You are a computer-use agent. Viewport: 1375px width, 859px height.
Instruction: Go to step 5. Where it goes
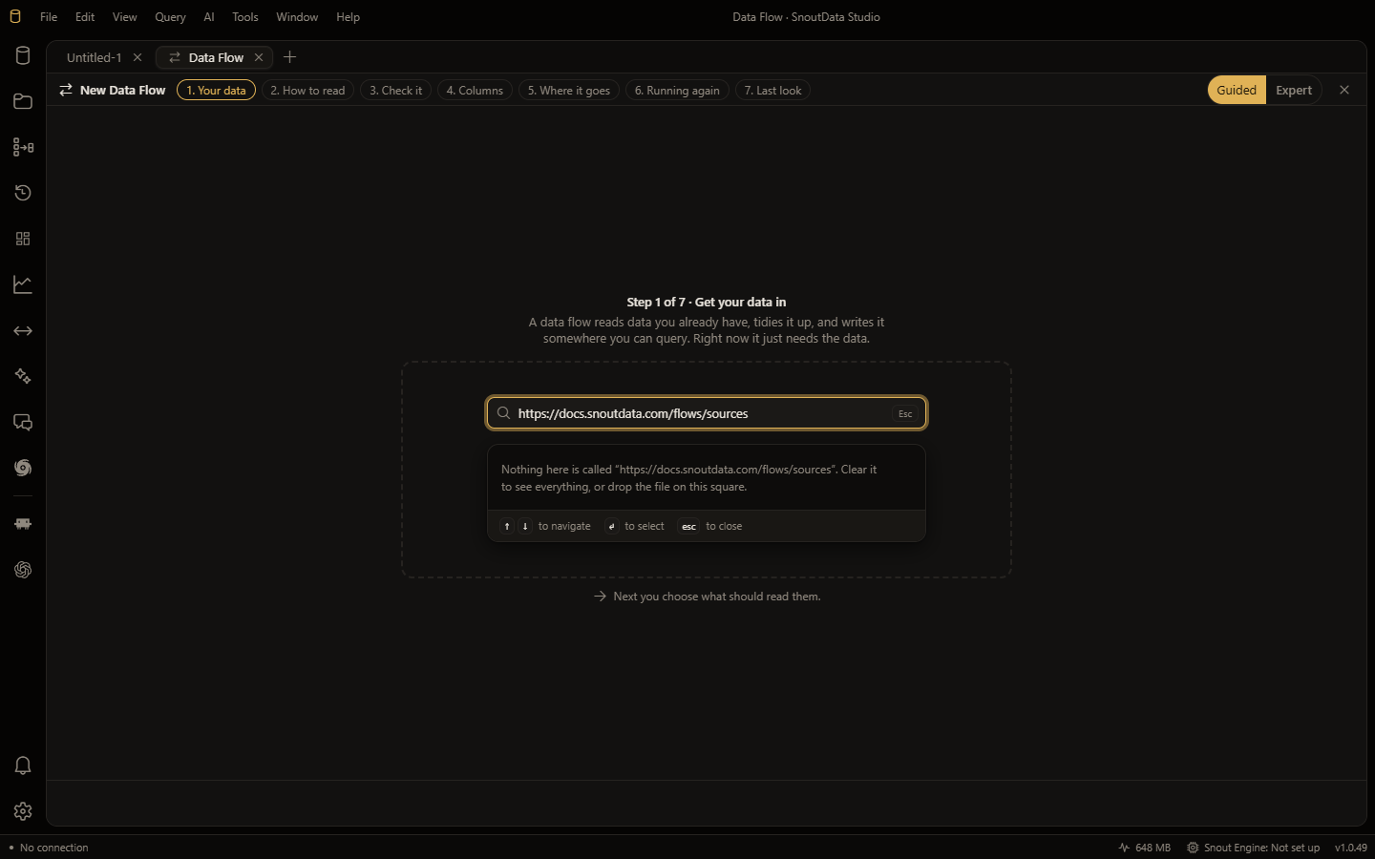569,90
